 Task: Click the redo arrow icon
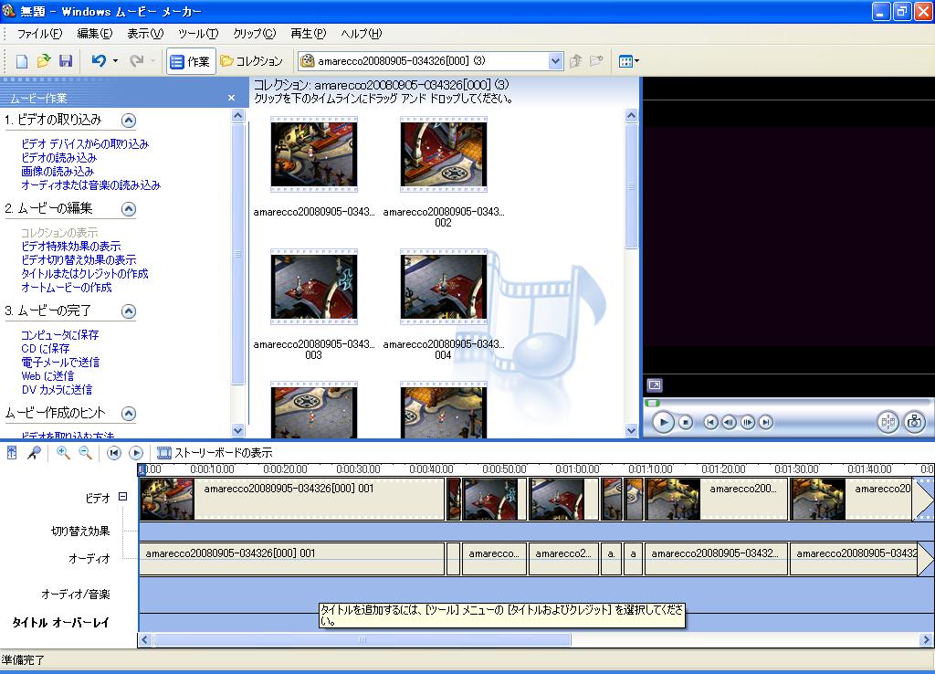pos(137,61)
